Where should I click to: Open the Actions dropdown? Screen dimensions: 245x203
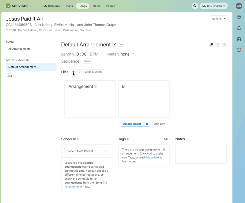[x=219, y=19]
